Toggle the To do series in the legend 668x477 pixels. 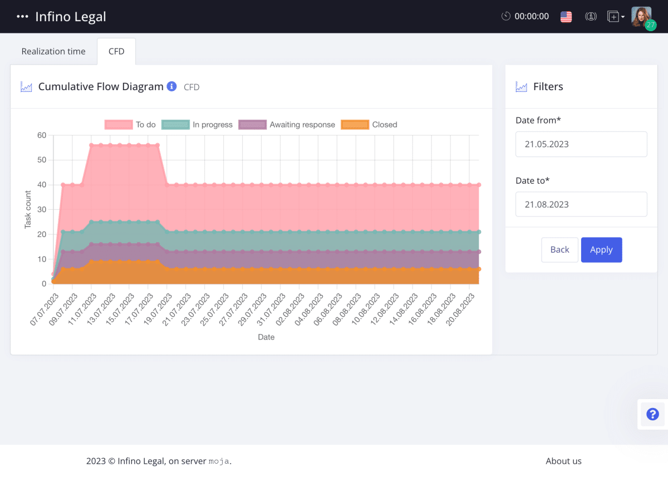coord(130,124)
